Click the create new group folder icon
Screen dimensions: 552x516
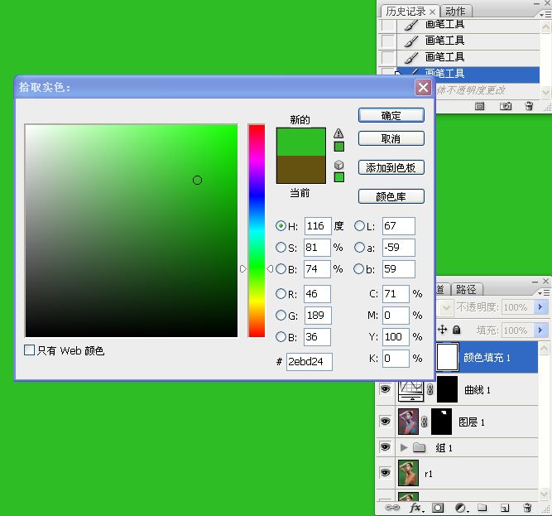[x=482, y=508]
